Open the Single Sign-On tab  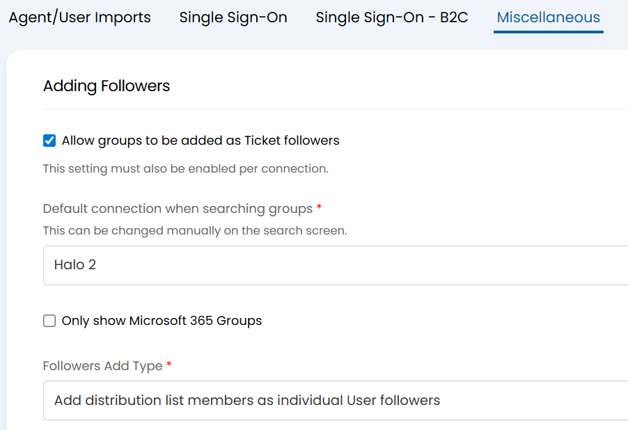click(x=233, y=17)
